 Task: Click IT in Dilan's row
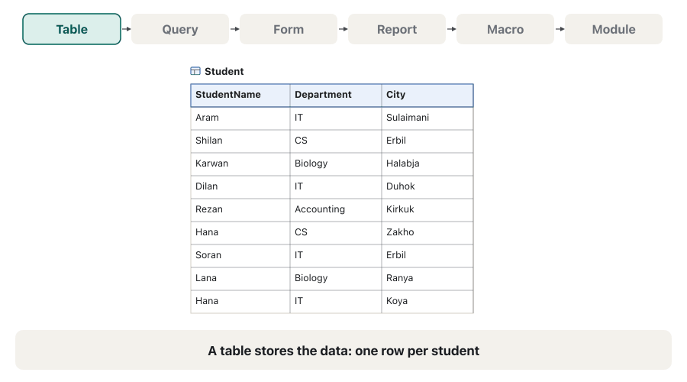coord(336,187)
